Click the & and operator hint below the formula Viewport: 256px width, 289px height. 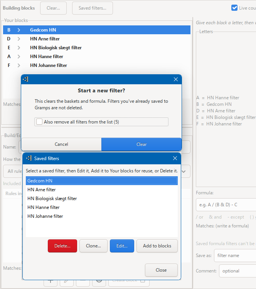pyautogui.click(x=215, y=217)
